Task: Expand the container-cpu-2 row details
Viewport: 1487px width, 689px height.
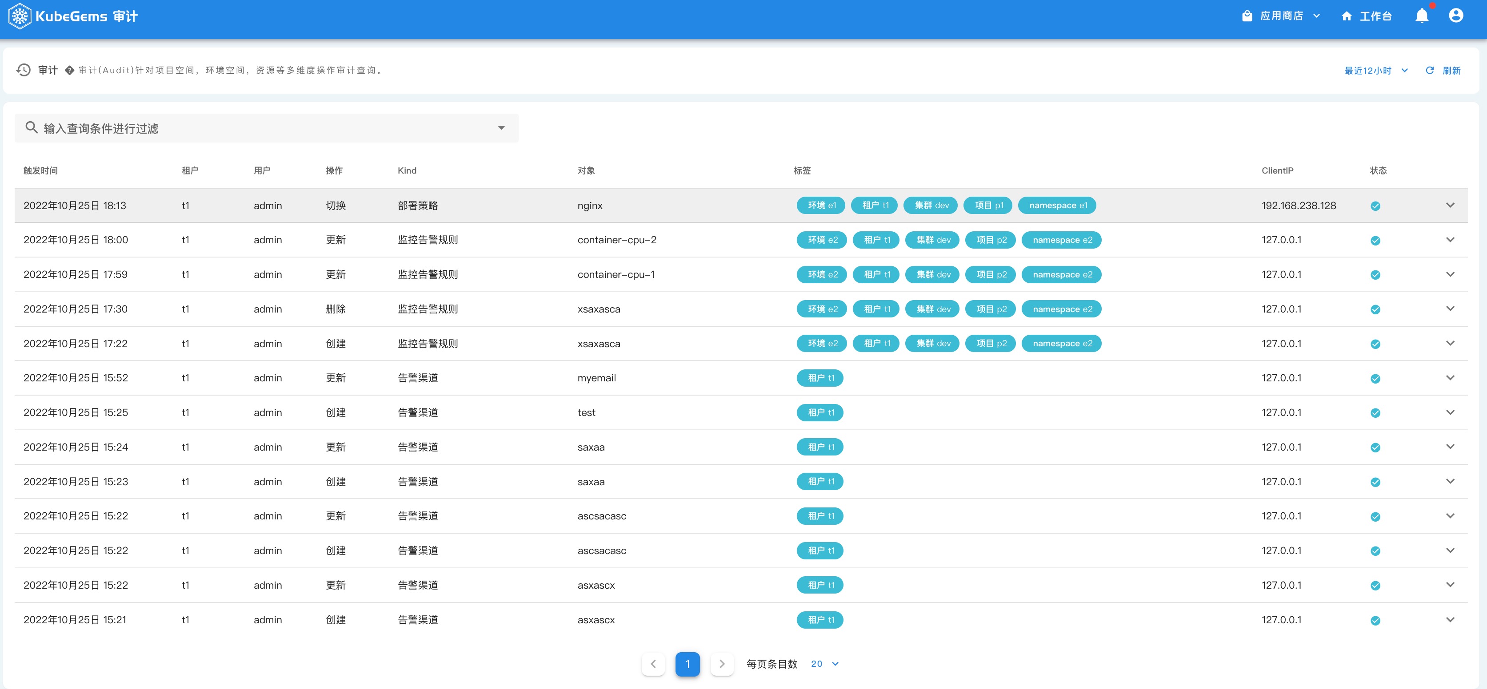Action: click(1450, 240)
